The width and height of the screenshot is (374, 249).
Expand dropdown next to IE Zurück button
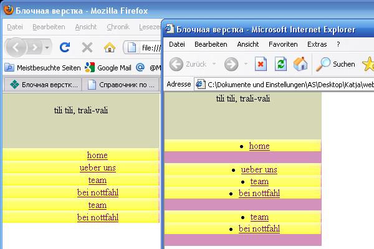214,64
